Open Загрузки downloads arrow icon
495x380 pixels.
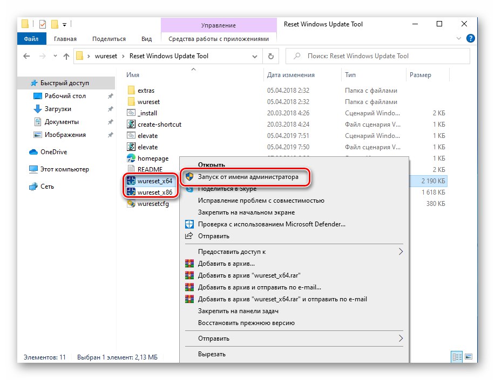coord(38,109)
